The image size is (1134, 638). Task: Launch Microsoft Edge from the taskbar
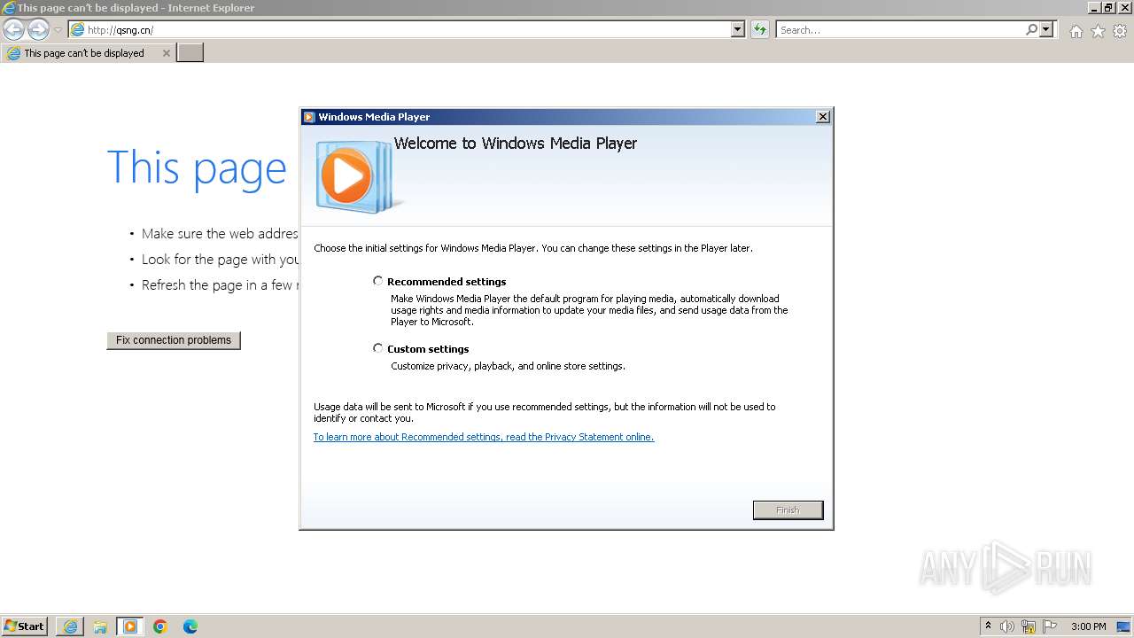click(x=190, y=626)
